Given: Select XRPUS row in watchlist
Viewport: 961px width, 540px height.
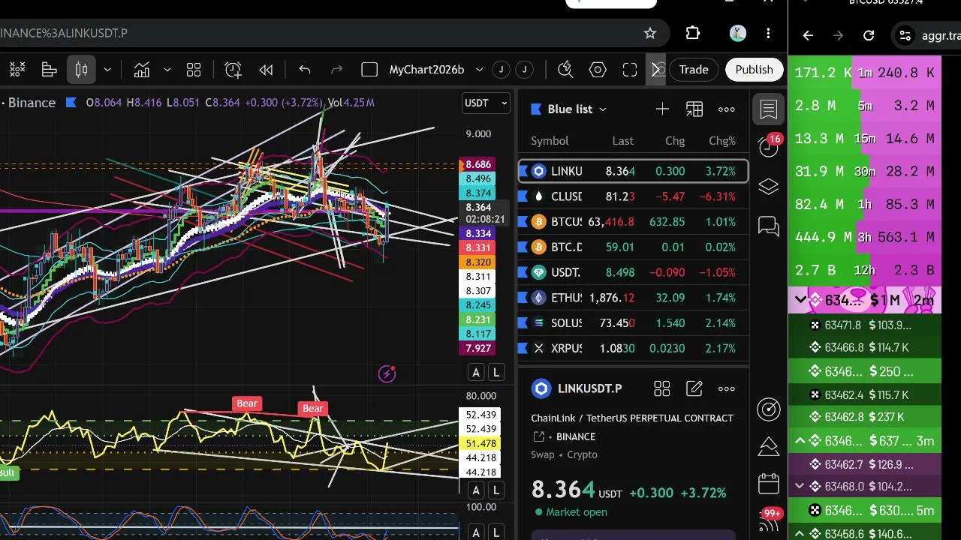Looking at the screenshot, I should 633,348.
